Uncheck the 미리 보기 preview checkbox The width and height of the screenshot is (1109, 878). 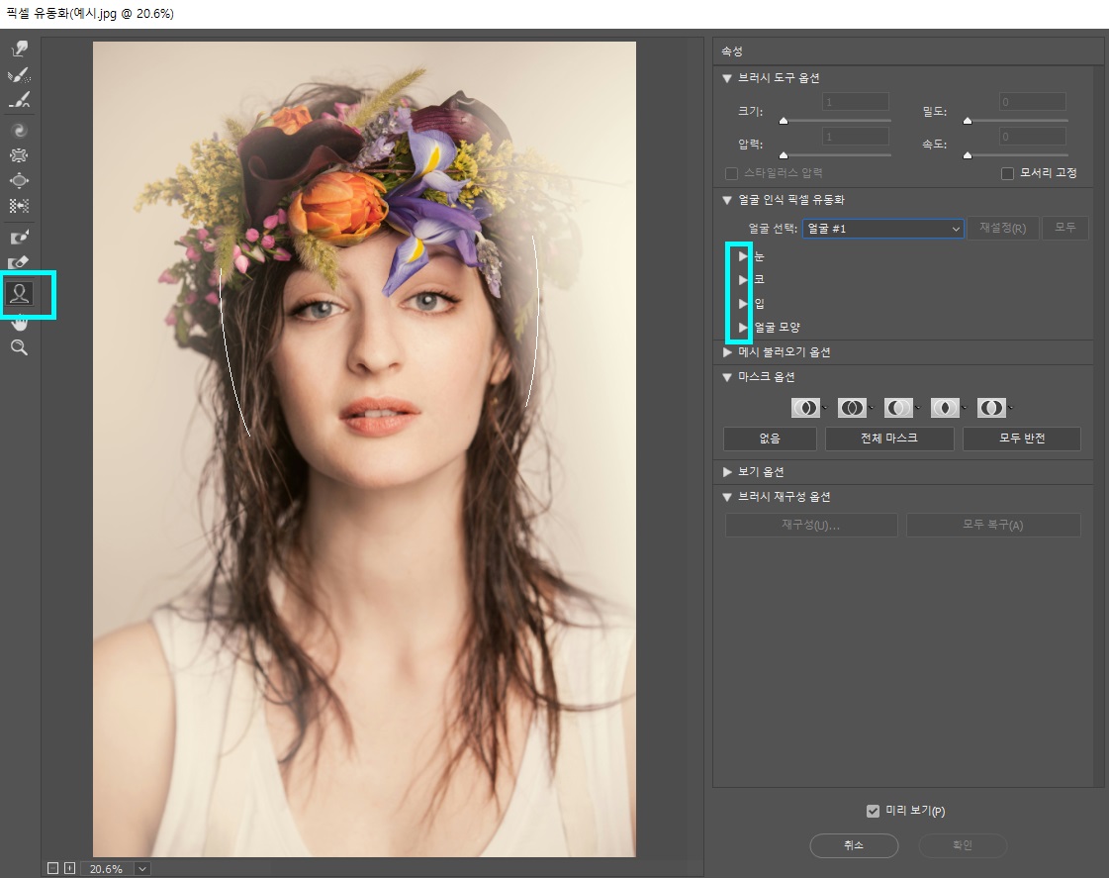873,811
